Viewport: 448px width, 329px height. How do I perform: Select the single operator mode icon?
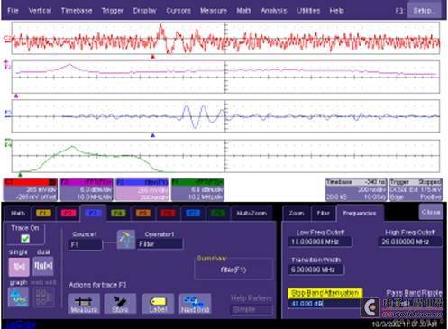click(x=19, y=267)
